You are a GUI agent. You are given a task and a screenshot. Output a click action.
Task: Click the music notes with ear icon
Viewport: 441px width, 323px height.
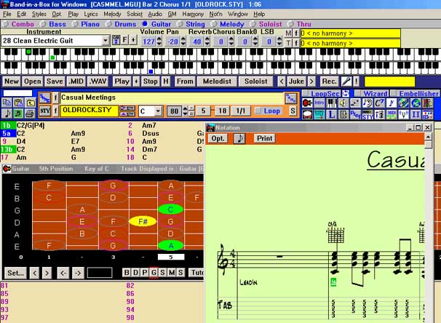pyautogui.click(x=367, y=103)
